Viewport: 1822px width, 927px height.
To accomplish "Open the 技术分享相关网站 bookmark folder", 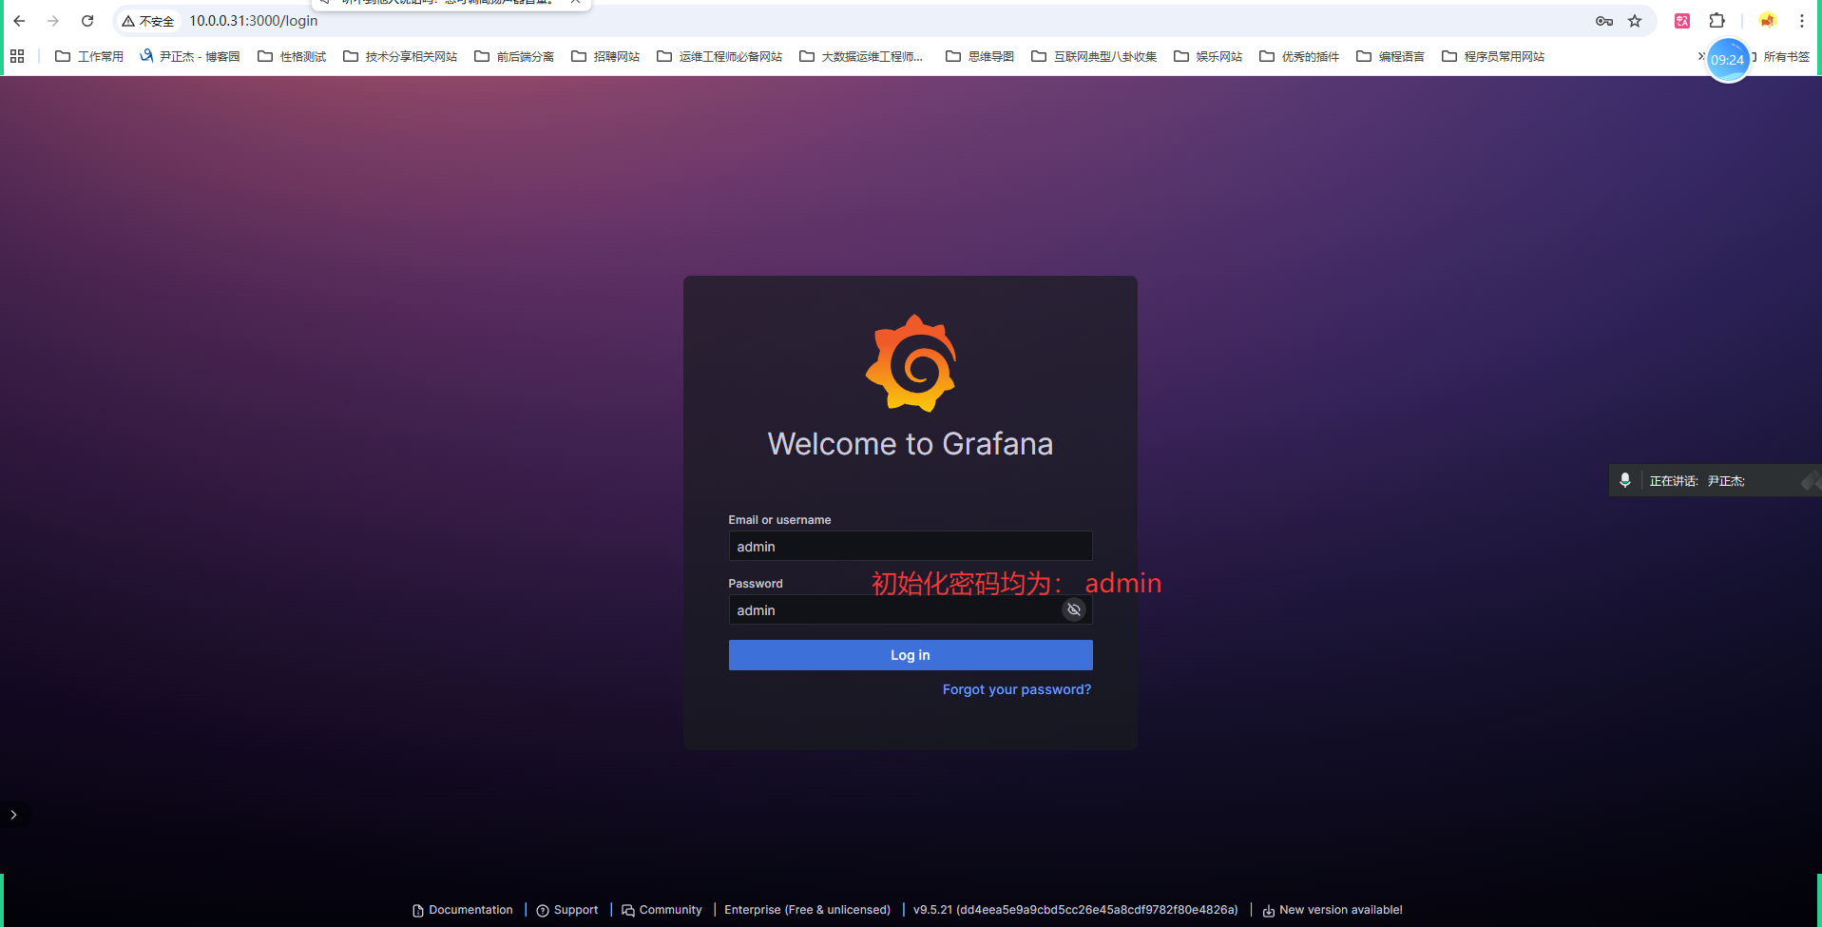I will [400, 56].
